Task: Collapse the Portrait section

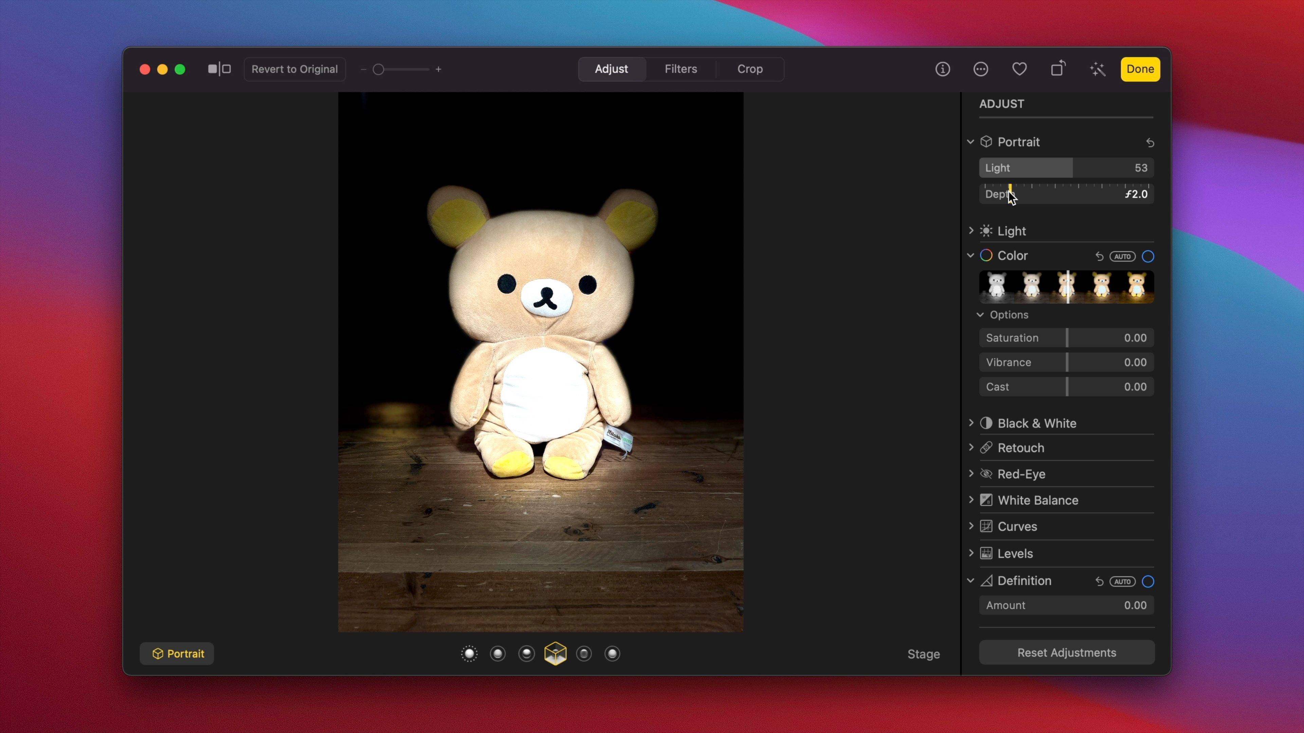Action: [x=971, y=142]
